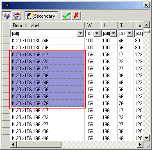Select row K 20 /156 196 /46
The width and height of the screenshot is (152, 150).
click(x=47, y=138)
